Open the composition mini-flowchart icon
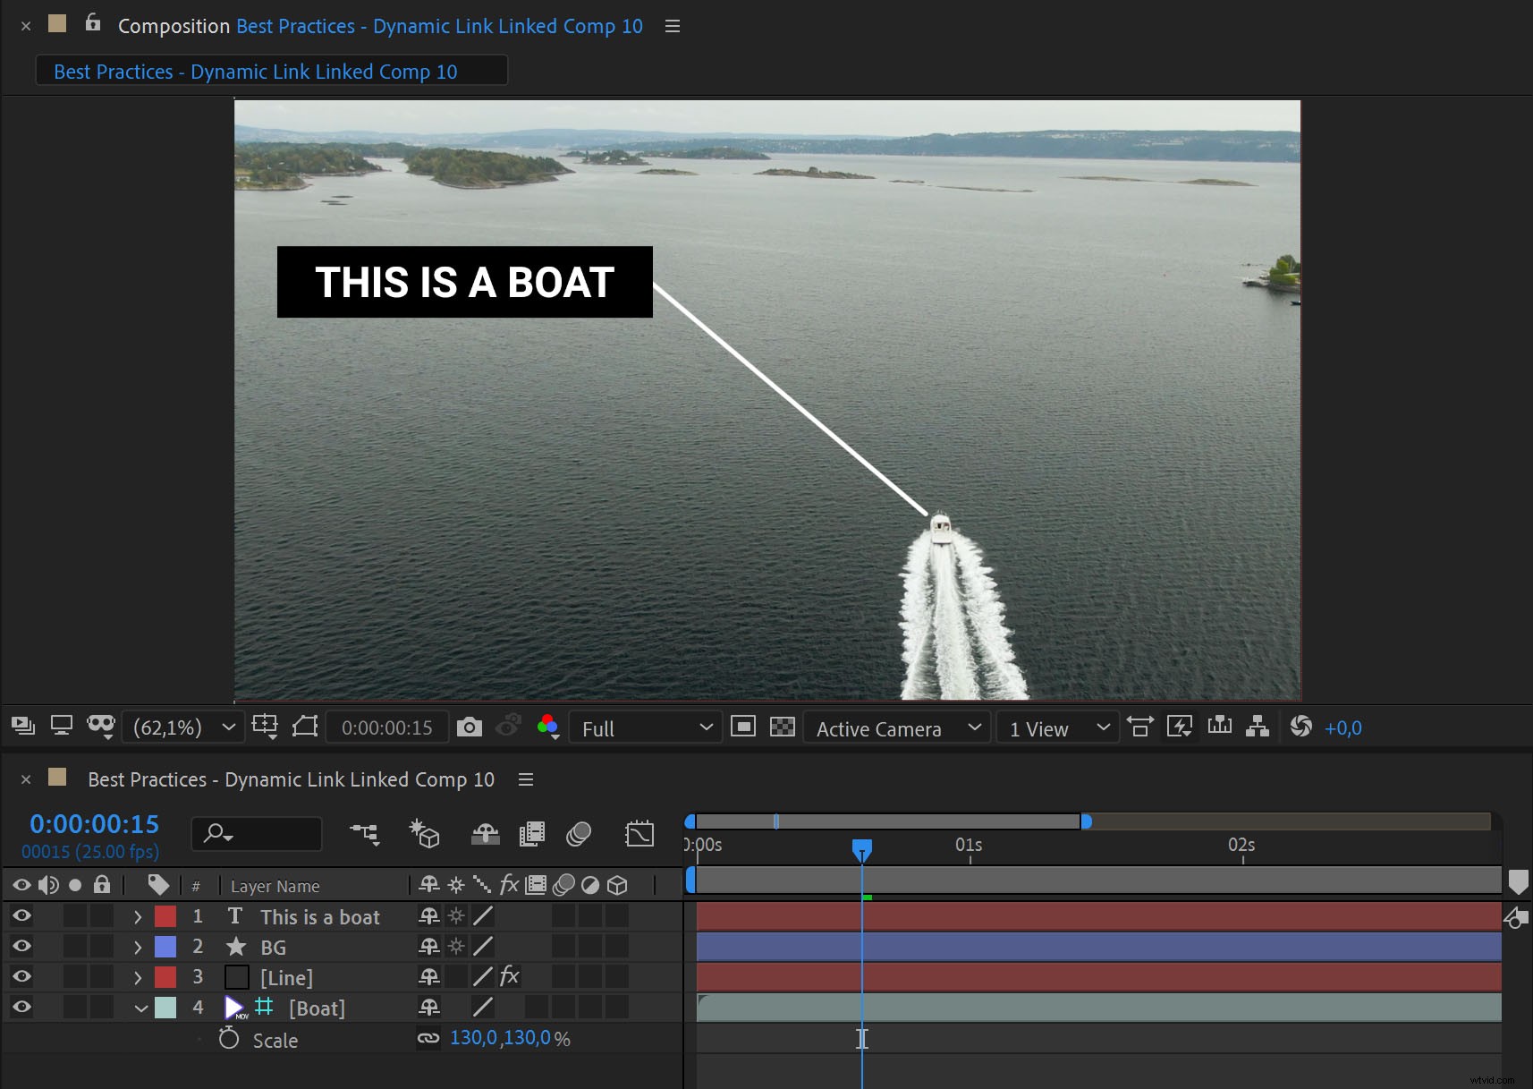The image size is (1533, 1089). (x=366, y=834)
